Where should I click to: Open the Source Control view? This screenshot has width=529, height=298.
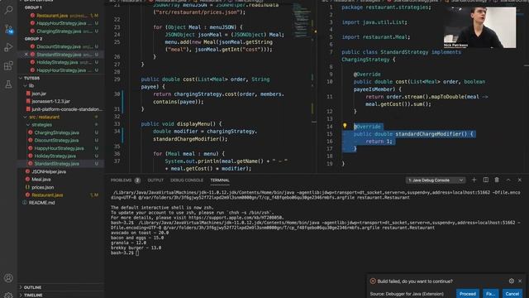(8, 29)
